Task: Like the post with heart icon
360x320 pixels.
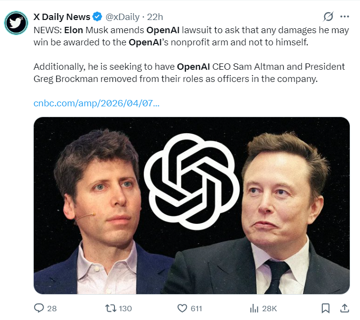Action: [x=182, y=308]
